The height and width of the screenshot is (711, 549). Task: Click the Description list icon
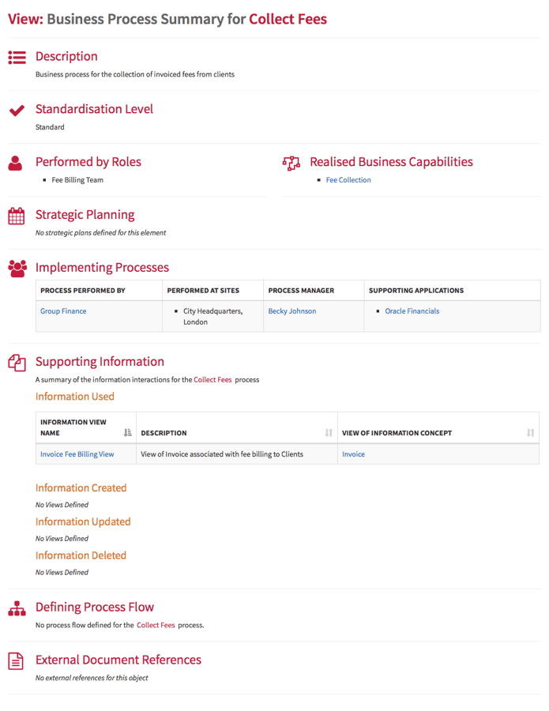click(17, 57)
